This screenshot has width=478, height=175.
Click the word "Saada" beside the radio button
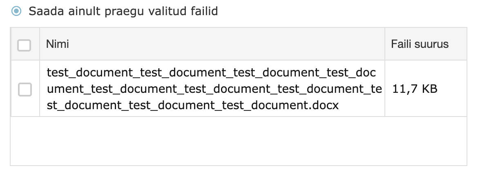click(44, 11)
